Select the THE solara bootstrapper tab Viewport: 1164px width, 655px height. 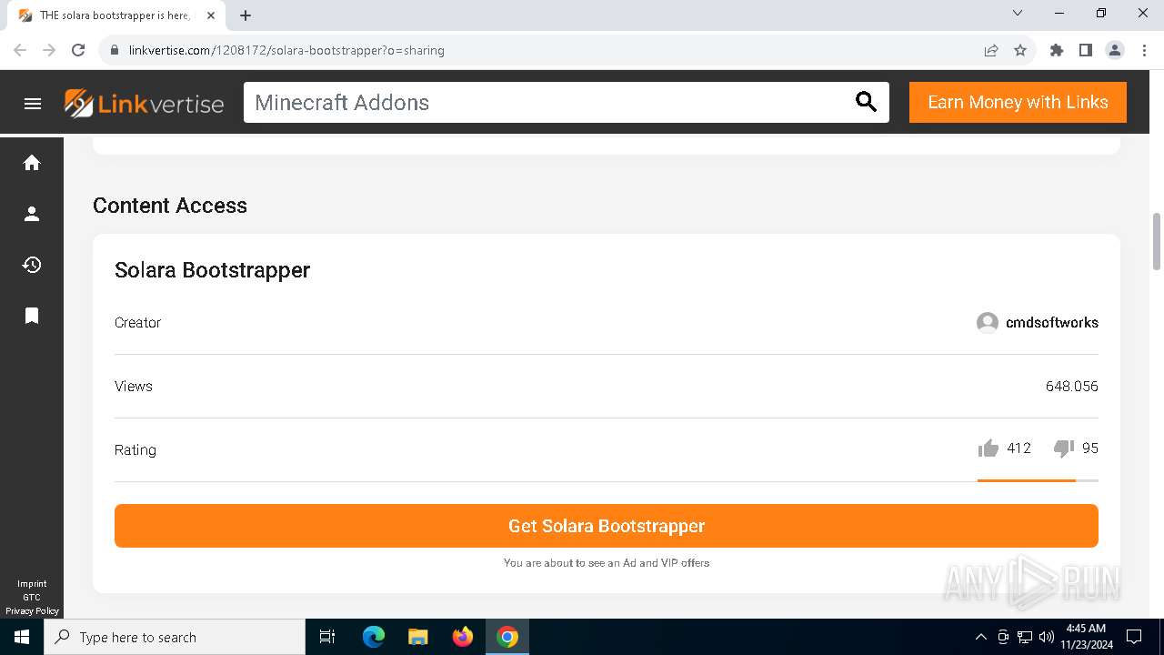(116, 15)
